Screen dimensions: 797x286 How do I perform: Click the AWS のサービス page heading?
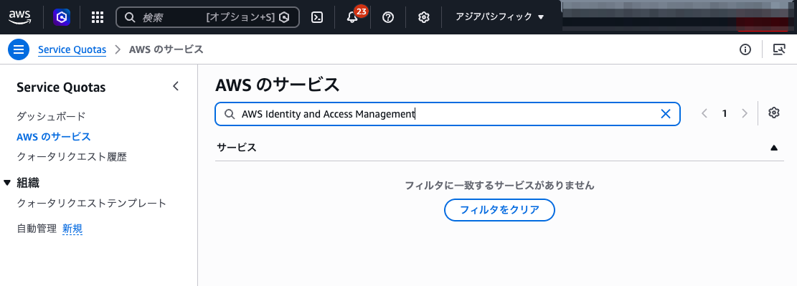[x=278, y=85]
